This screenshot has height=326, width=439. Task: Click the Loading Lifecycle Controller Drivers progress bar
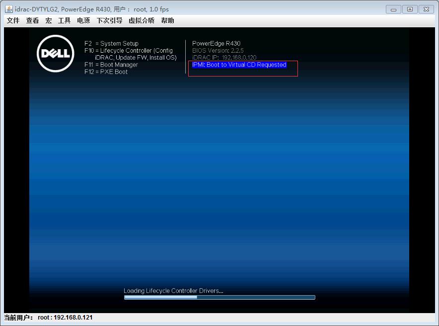point(219,297)
